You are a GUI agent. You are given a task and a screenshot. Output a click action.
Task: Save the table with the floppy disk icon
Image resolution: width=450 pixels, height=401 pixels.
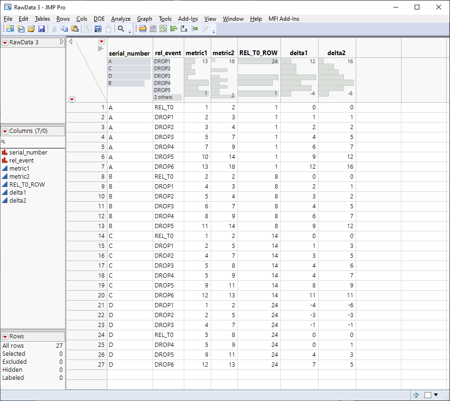41,29
